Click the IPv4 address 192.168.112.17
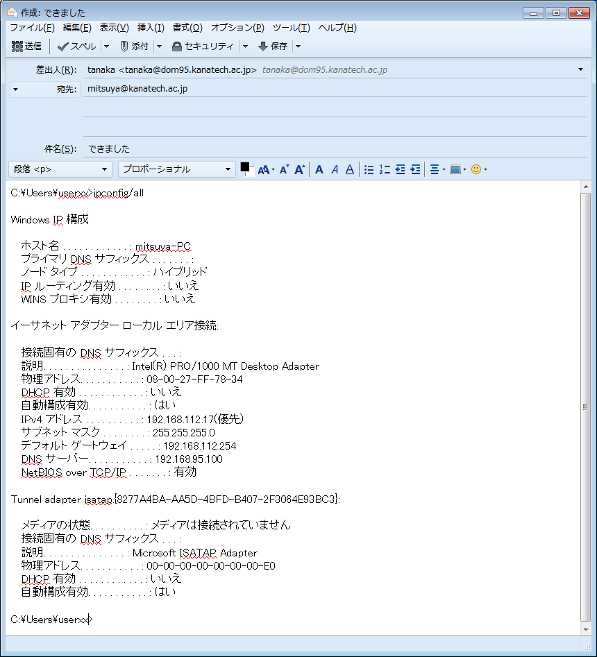This screenshot has width=597, height=657. coord(180,420)
